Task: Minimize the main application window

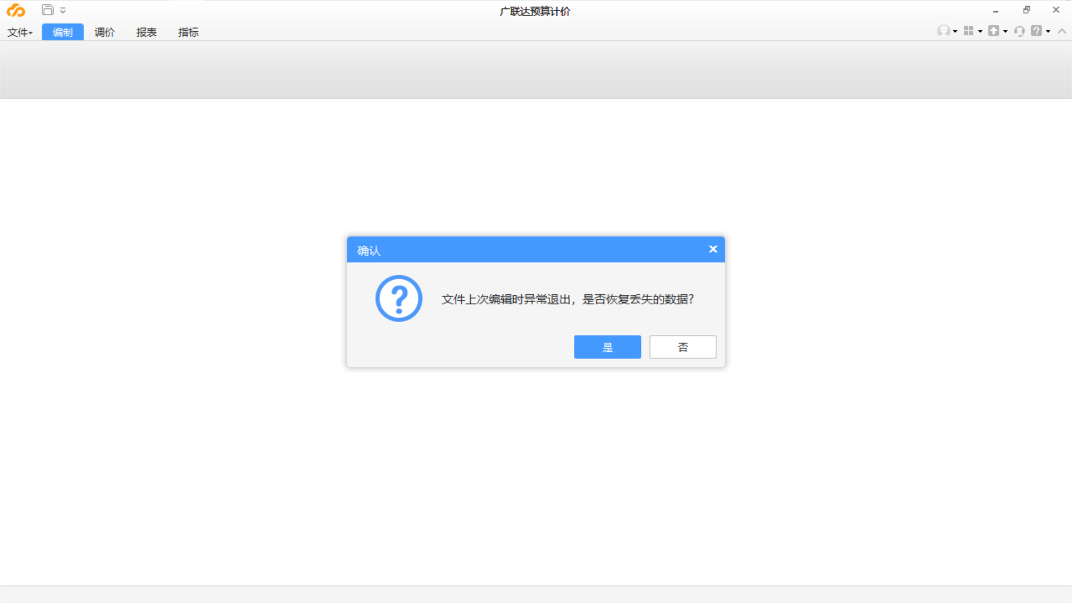Action: click(996, 11)
